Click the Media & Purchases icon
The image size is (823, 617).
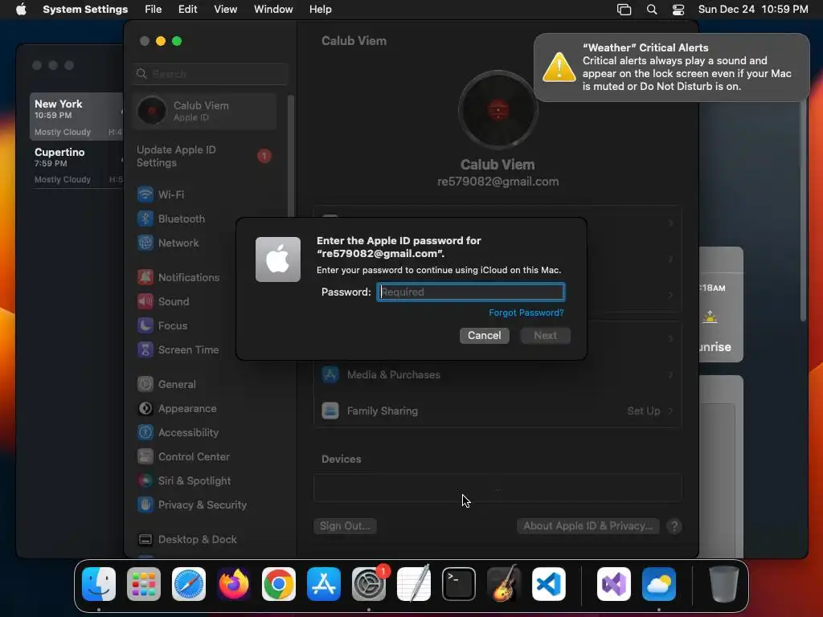330,374
